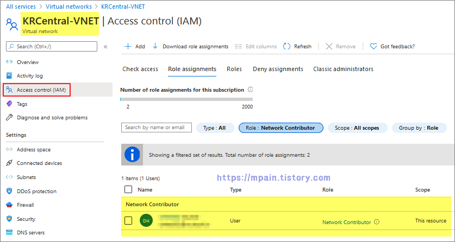Image resolution: width=455 pixels, height=242 pixels.
Task: Click the purple Tags icon
Action: (9, 104)
